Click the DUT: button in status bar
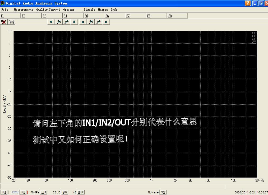The width and height of the screenshot is (268, 195). [x=81, y=192]
